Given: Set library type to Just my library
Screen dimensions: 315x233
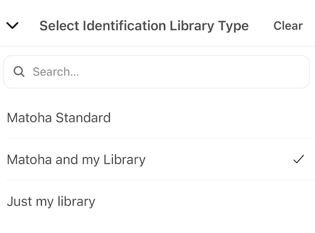Looking at the screenshot, I should click(51, 201).
